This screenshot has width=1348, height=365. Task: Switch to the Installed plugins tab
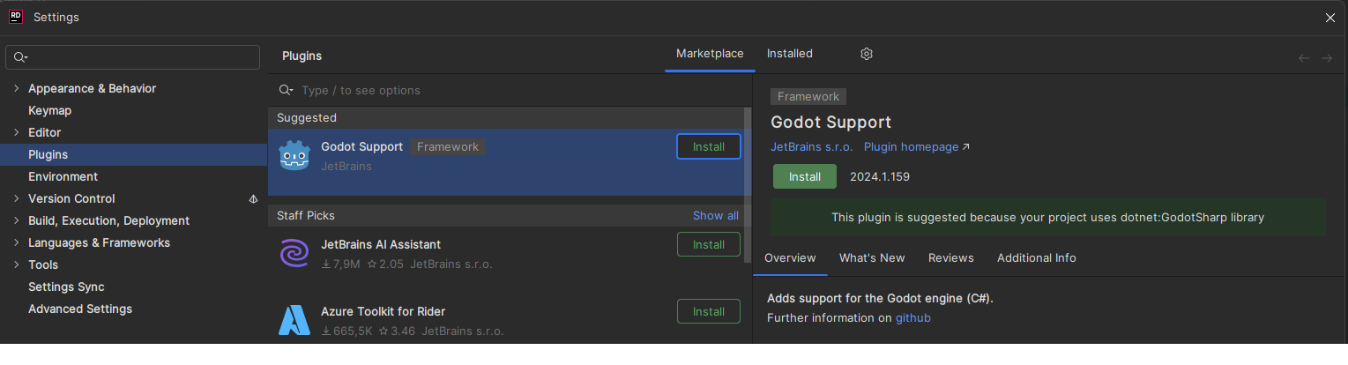point(789,54)
